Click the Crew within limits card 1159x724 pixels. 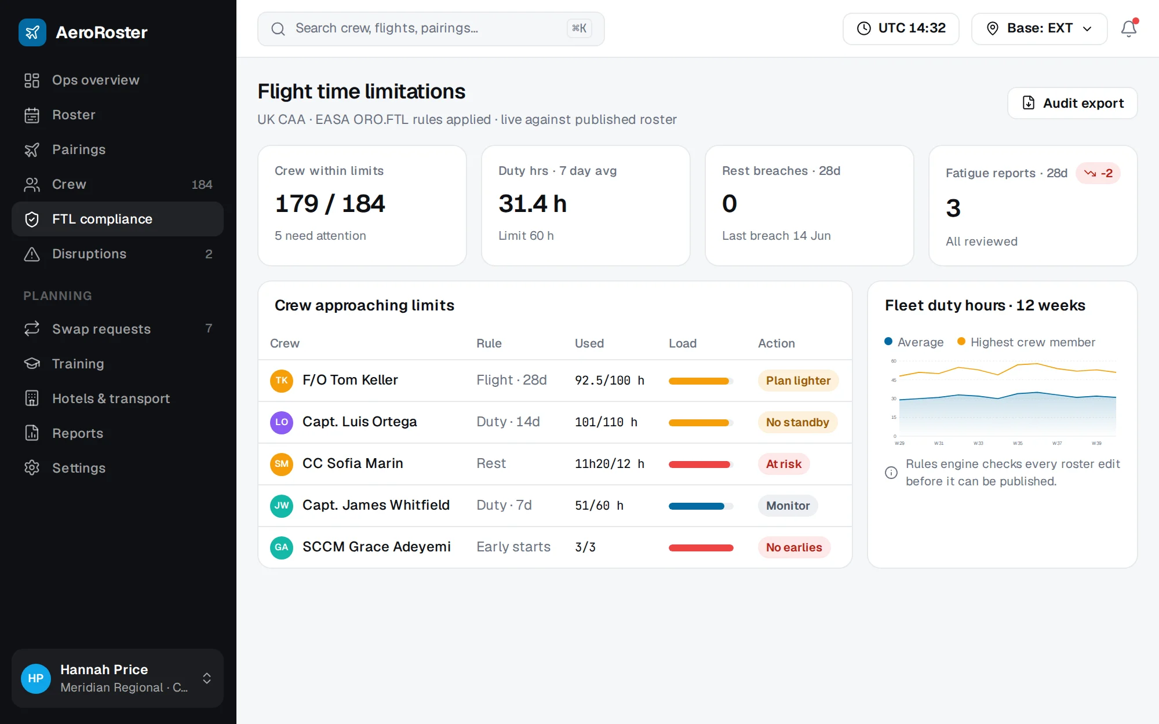[362, 206]
